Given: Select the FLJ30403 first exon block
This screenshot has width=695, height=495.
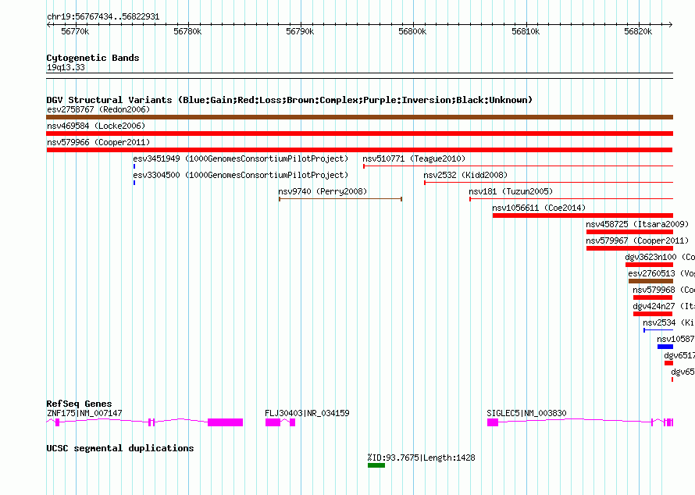Looking at the screenshot, I should [273, 422].
